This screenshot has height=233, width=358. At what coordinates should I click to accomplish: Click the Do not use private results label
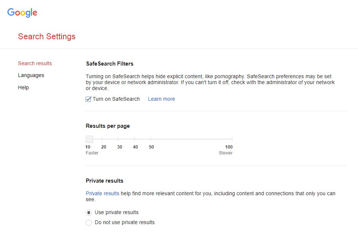[x=125, y=222]
